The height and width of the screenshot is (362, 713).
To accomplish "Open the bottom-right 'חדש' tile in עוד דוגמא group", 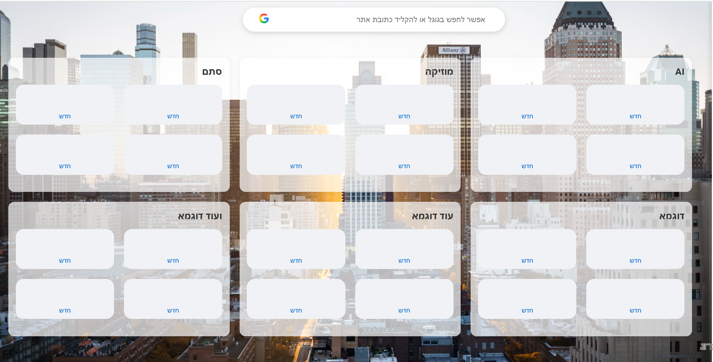I will click(404, 299).
